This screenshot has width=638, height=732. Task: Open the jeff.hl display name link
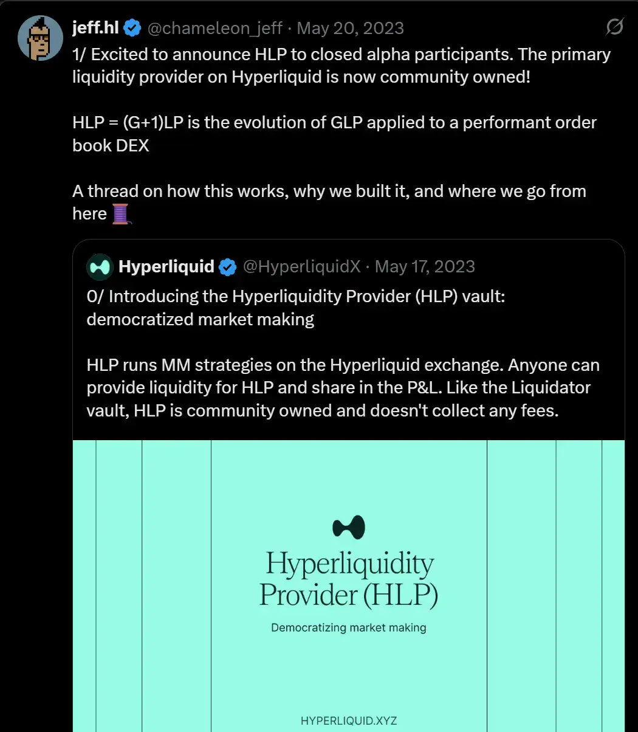(96, 28)
